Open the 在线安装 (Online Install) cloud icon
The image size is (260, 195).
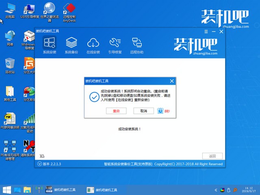pos(93,42)
